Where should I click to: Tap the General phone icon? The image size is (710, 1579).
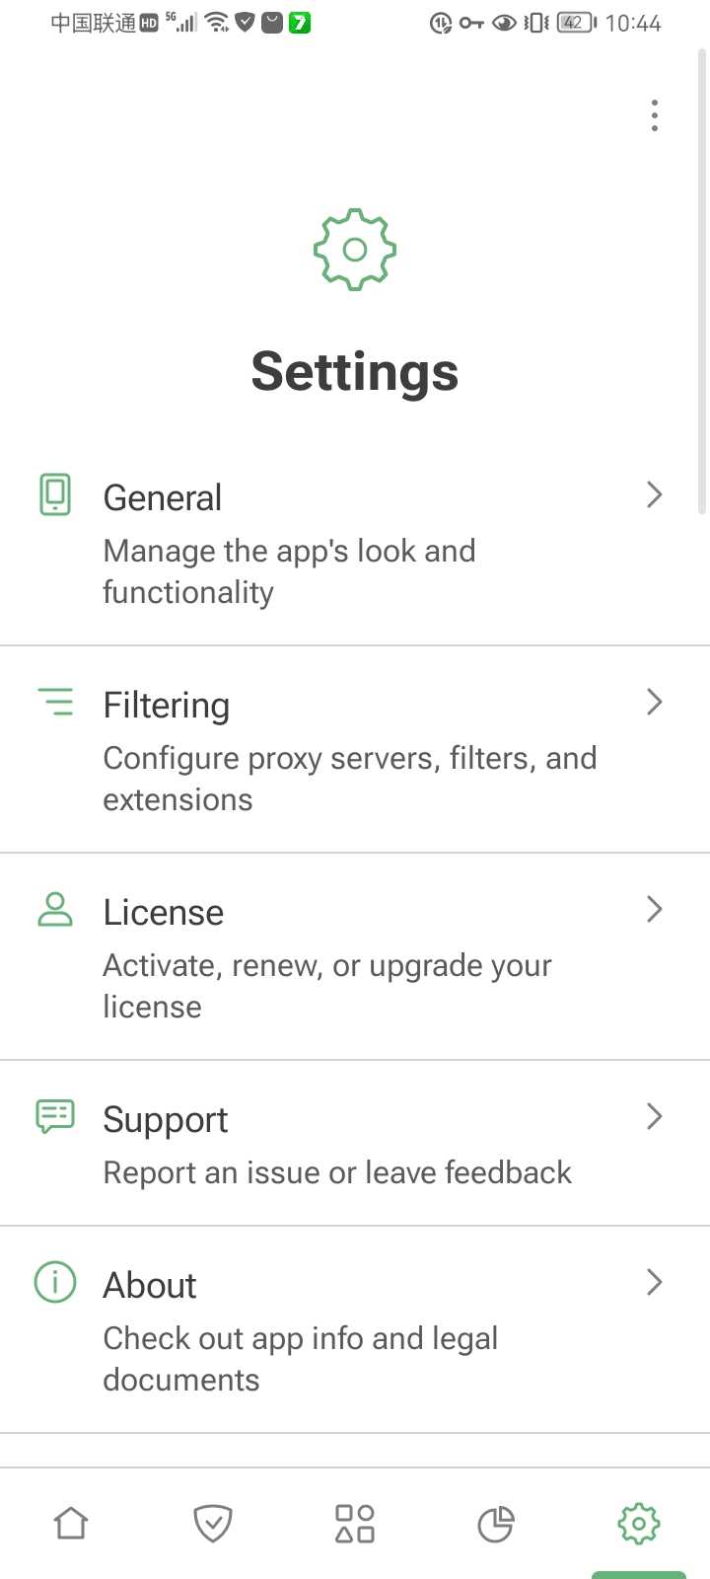point(55,494)
